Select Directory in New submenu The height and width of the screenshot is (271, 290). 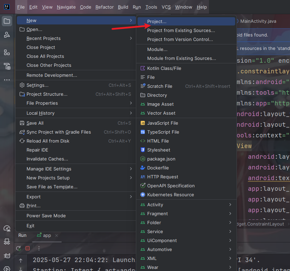click(x=187, y=95)
